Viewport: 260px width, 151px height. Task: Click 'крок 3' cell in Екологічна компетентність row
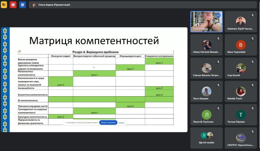click(x=159, y=93)
